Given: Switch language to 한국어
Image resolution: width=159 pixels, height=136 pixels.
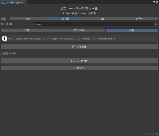Looking at the screenshot, I should [140, 19].
